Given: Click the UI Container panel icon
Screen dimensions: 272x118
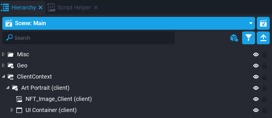Looking at the screenshot, I should (x=19, y=110).
